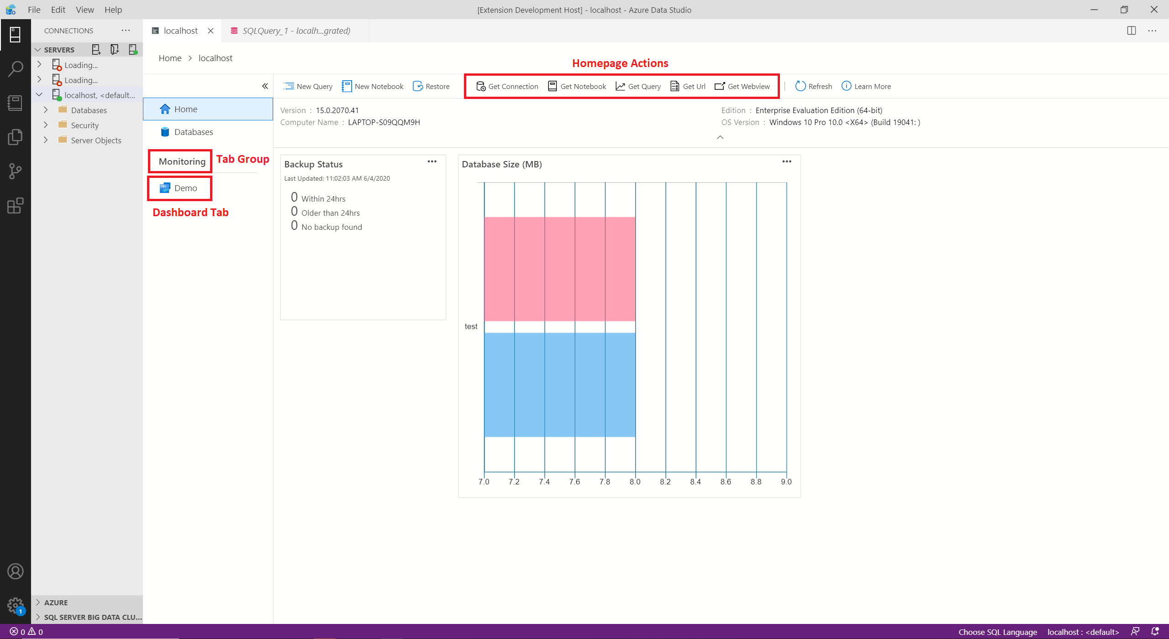Viewport: 1169px width, 639px height.
Task: Switch to the SQLQuery_1 editor tab
Action: [x=295, y=31]
